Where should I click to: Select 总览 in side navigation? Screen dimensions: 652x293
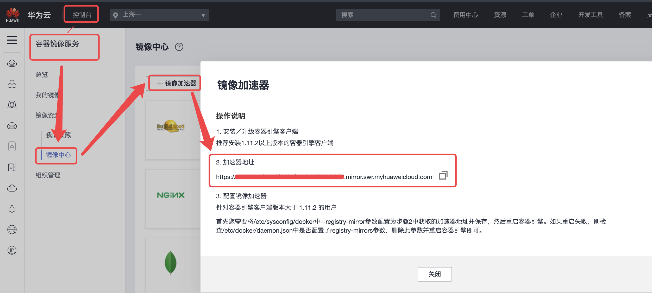pos(42,75)
